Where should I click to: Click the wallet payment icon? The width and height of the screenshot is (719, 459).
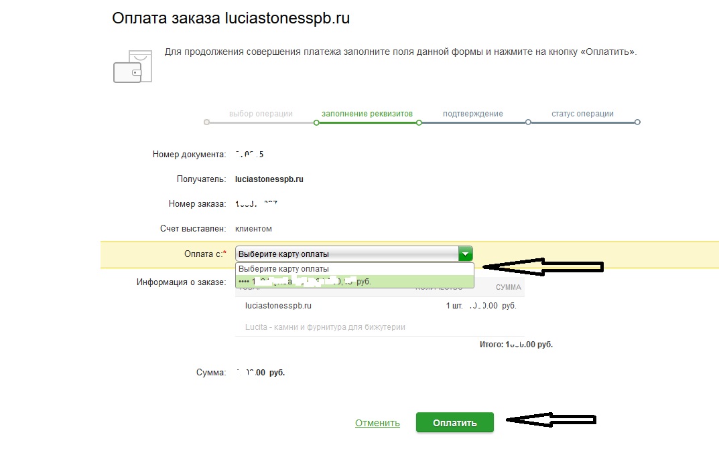(x=133, y=66)
